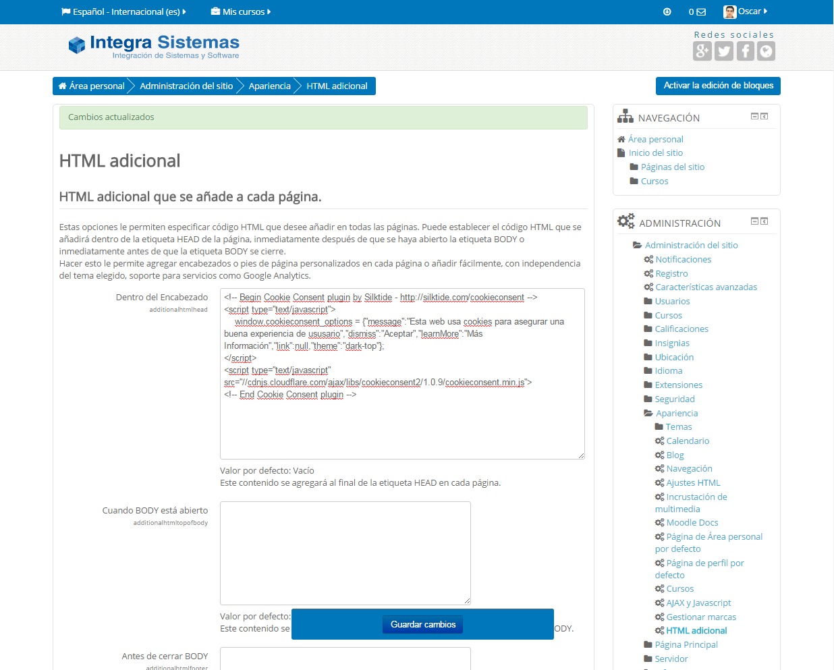The image size is (834, 670).
Task: Open Área personal link in Navegación
Action: coord(655,139)
